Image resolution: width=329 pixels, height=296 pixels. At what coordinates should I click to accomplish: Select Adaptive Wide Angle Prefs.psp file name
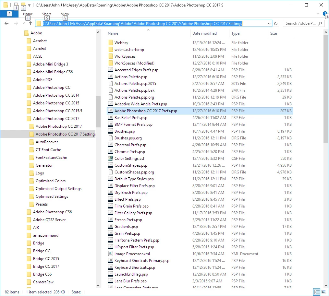click(140, 104)
